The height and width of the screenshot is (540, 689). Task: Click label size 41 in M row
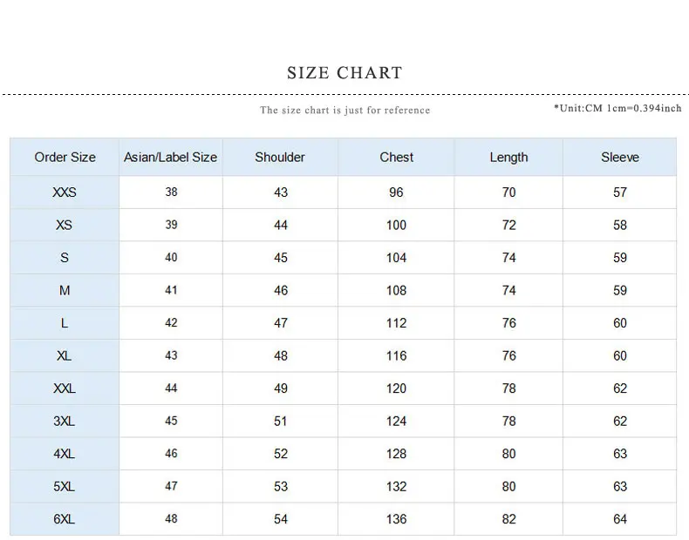click(x=171, y=290)
